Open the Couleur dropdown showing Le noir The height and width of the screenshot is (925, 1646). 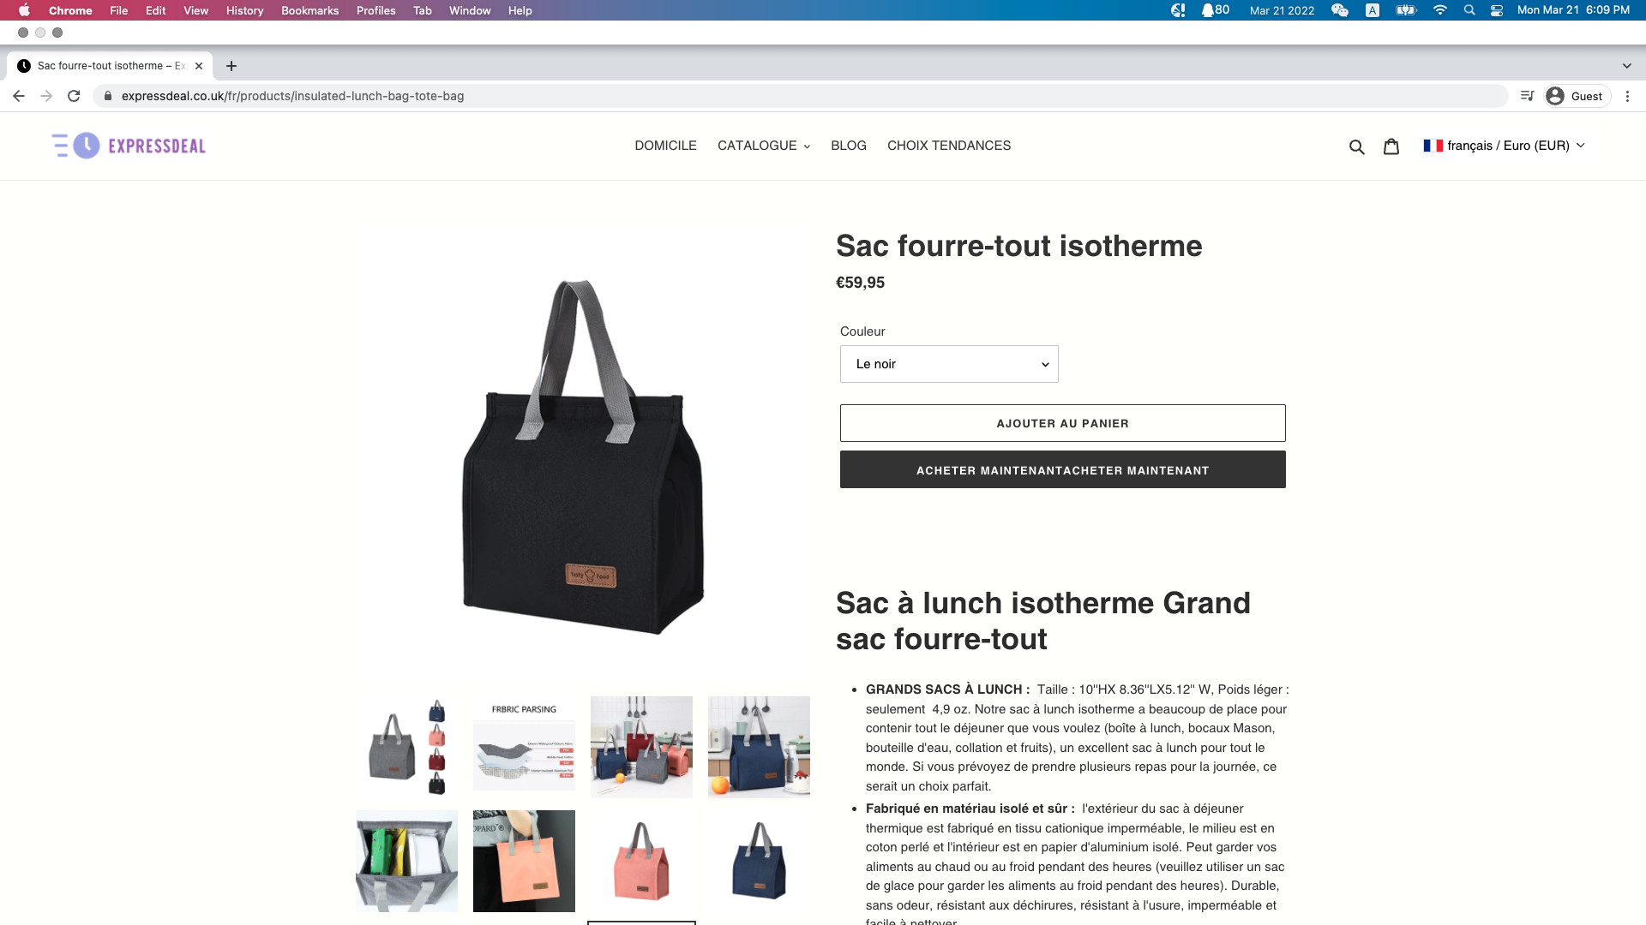[x=949, y=364]
